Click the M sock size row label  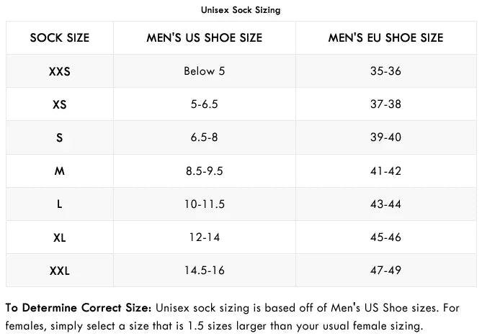coord(60,171)
